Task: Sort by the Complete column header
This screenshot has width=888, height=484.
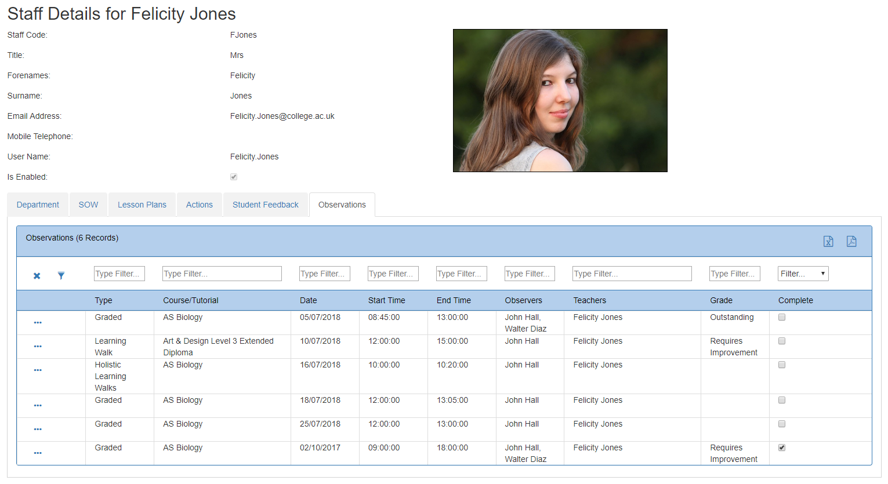Action: (x=796, y=300)
